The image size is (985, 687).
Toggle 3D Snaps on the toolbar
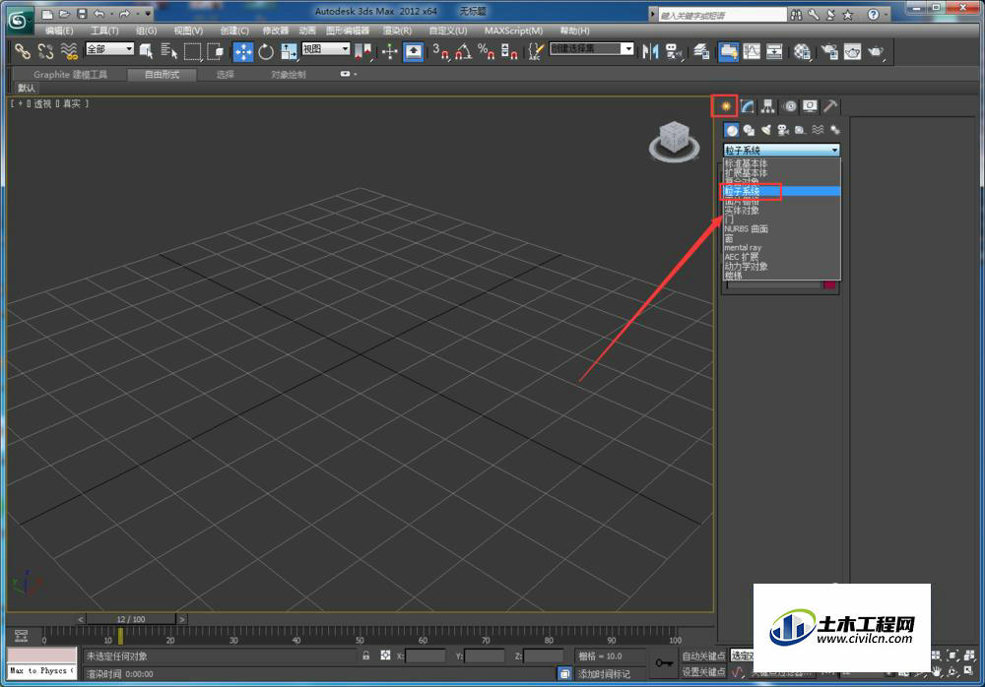pyautogui.click(x=441, y=51)
